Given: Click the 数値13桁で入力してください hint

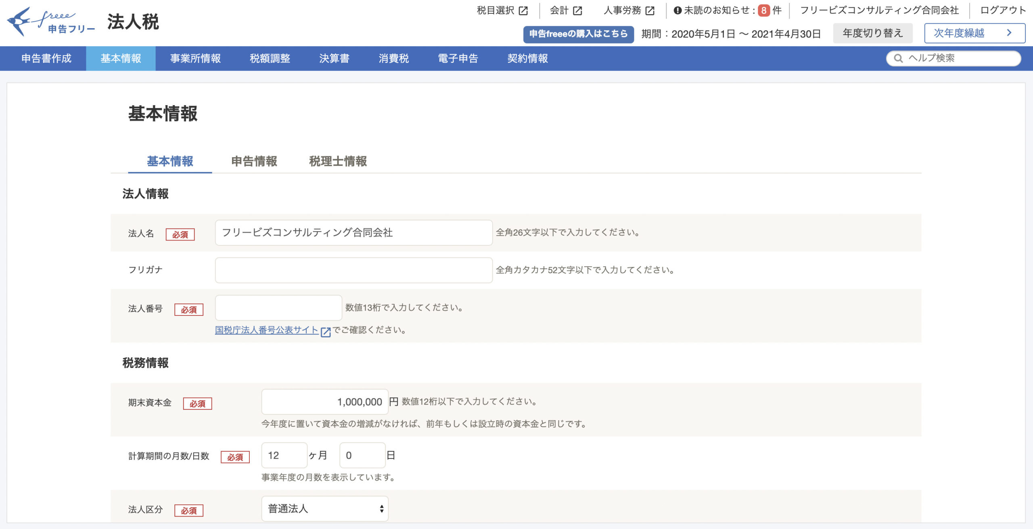Looking at the screenshot, I should pos(404,308).
